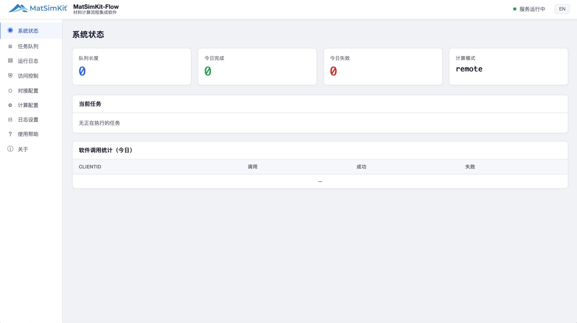Image resolution: width=577 pixels, height=323 pixels.
Task: Click the 关于 info icon
Action: click(10, 149)
